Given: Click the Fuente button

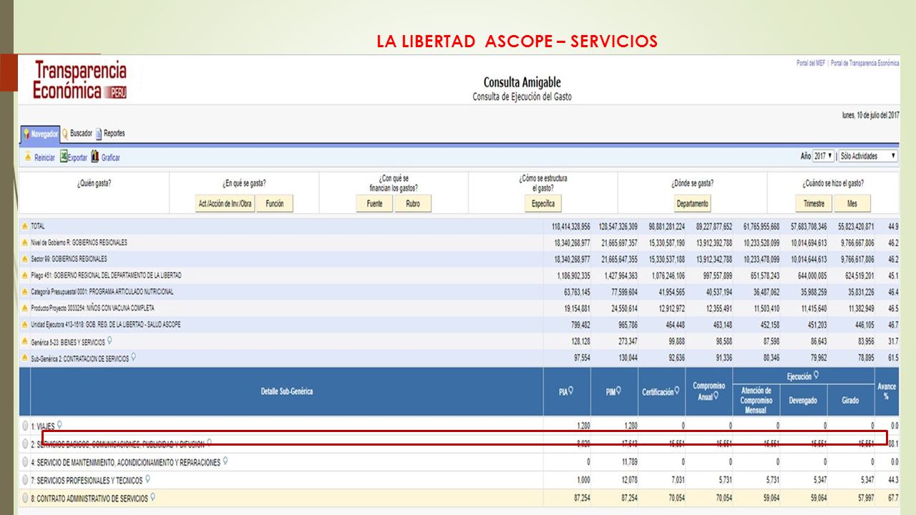Looking at the screenshot, I should 375,204.
